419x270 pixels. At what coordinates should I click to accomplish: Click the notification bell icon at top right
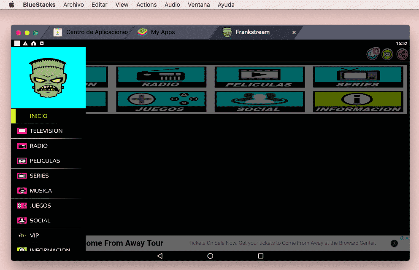coord(373,54)
